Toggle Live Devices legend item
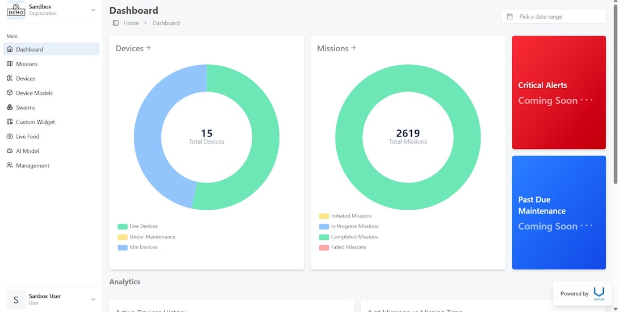This screenshot has height=312, width=618. tap(138, 226)
